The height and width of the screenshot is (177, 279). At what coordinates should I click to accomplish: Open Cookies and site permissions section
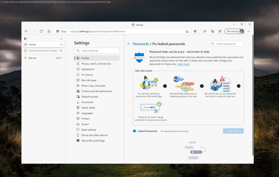(96, 91)
